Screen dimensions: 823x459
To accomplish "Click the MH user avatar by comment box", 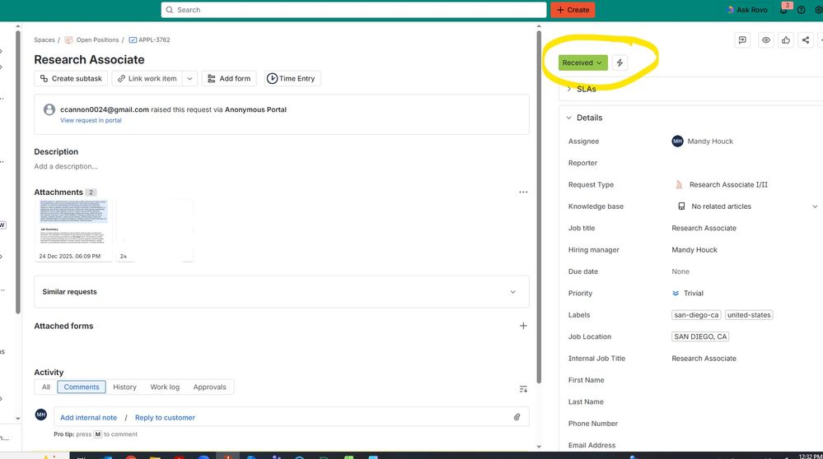I will (x=41, y=415).
